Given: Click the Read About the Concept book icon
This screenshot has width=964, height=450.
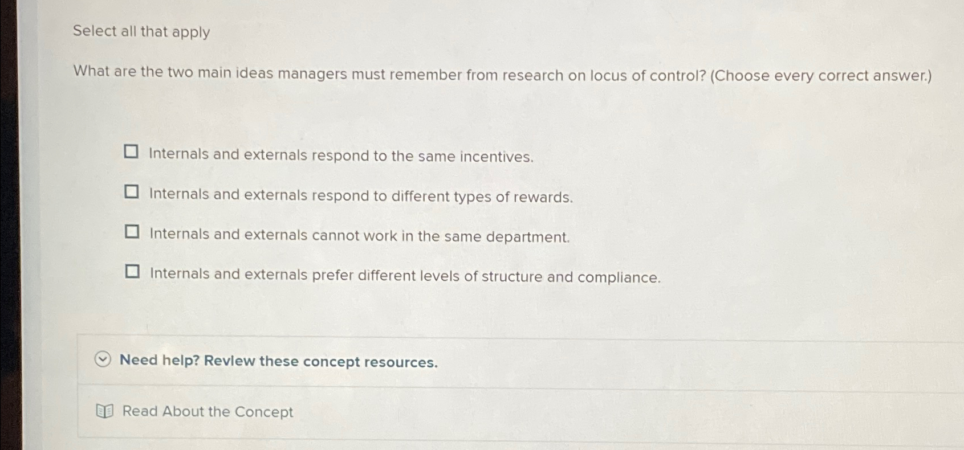Looking at the screenshot, I should [105, 411].
